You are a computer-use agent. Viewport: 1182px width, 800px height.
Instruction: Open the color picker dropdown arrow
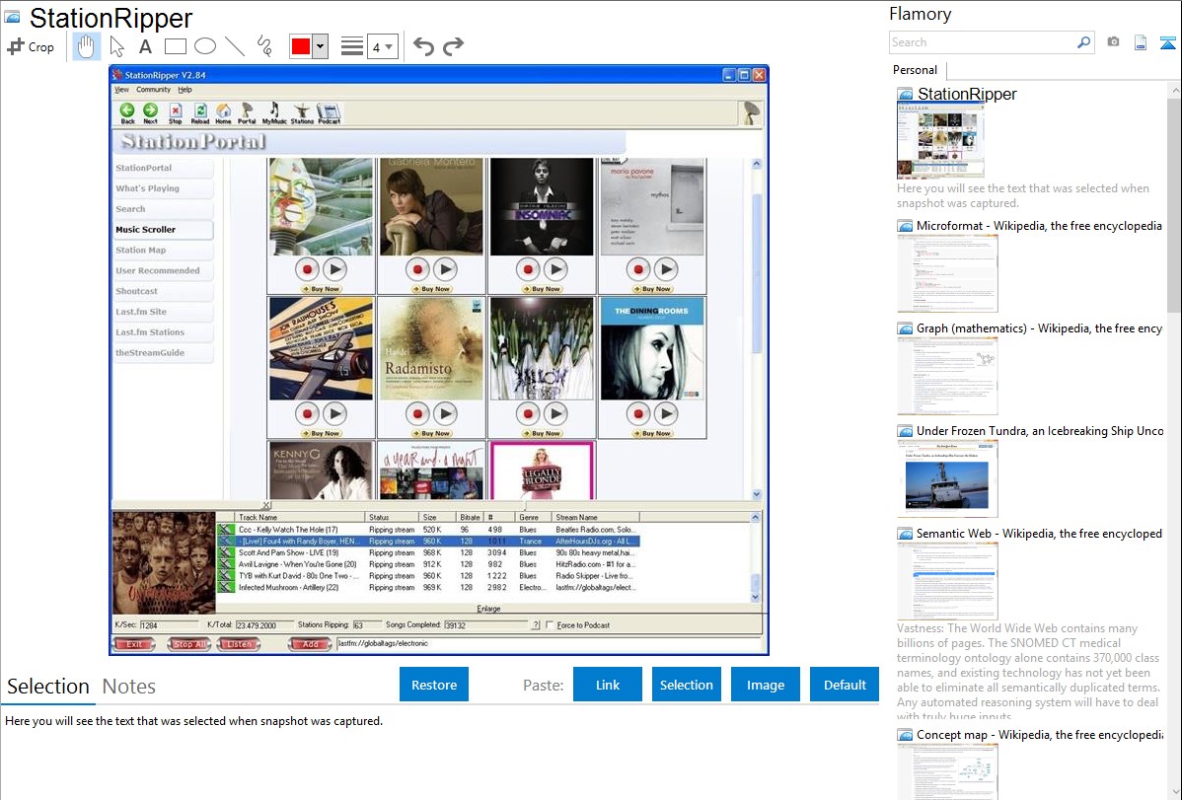coord(320,46)
